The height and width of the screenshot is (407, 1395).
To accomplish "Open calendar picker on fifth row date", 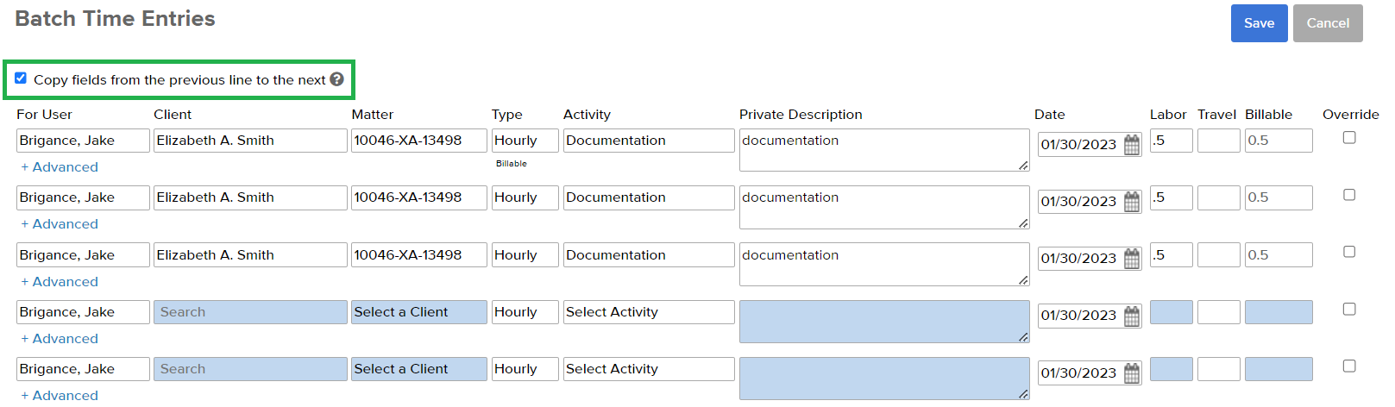I will point(1132,373).
